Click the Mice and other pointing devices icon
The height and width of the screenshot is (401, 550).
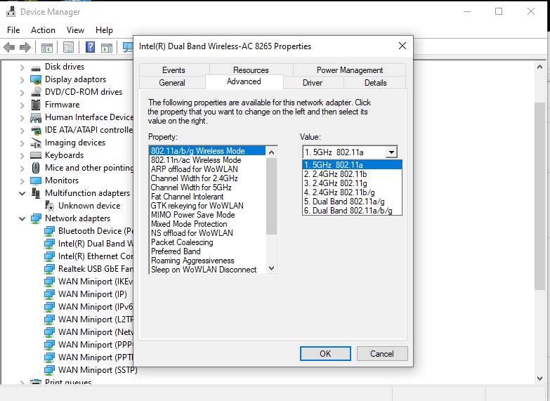[35, 168]
